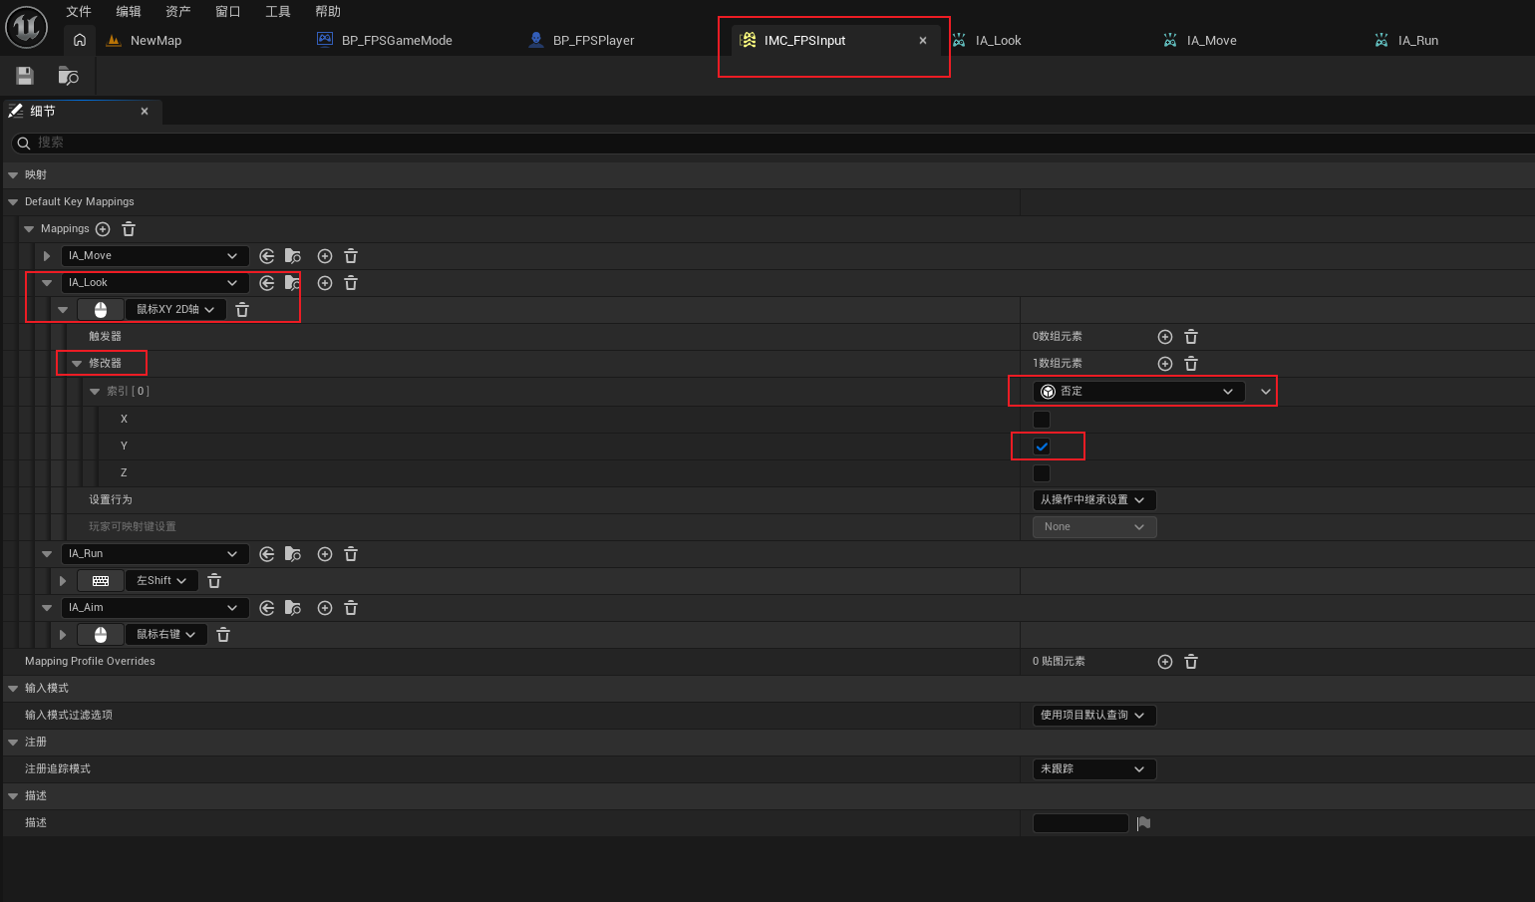Image resolution: width=1535 pixels, height=902 pixels.
Task: Click the mouse key selector icon beside 鼠标XY 2D轴
Action: [101, 310]
